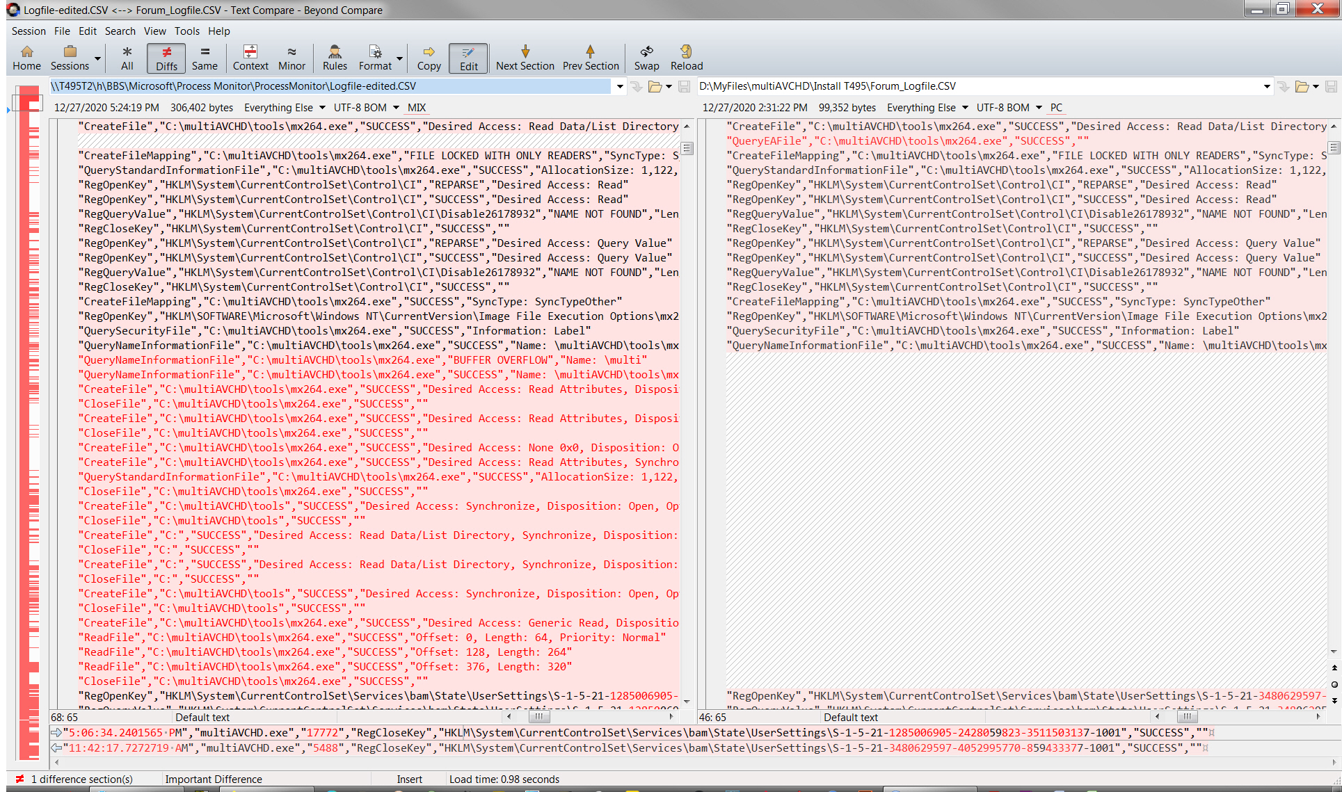The width and height of the screenshot is (1342, 792).
Task: Go to Prev Section arrow
Action: pyautogui.click(x=590, y=58)
